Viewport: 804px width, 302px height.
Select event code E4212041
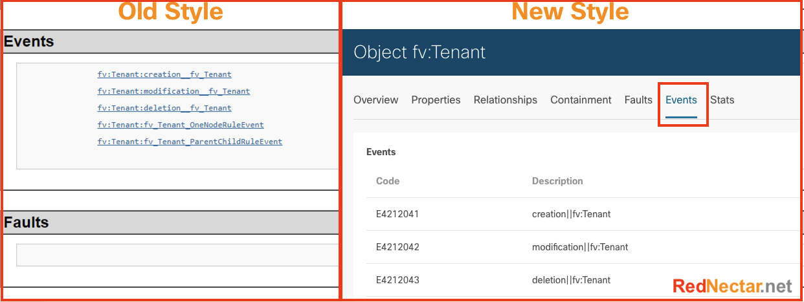pyautogui.click(x=397, y=214)
